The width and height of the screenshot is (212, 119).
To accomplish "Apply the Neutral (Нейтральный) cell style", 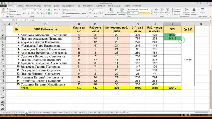I will (144, 13).
